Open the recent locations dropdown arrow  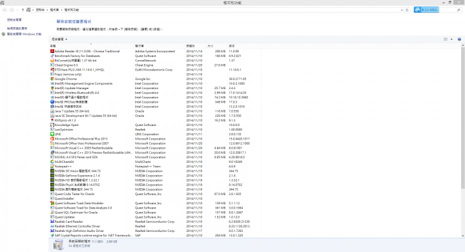click(x=17, y=10)
